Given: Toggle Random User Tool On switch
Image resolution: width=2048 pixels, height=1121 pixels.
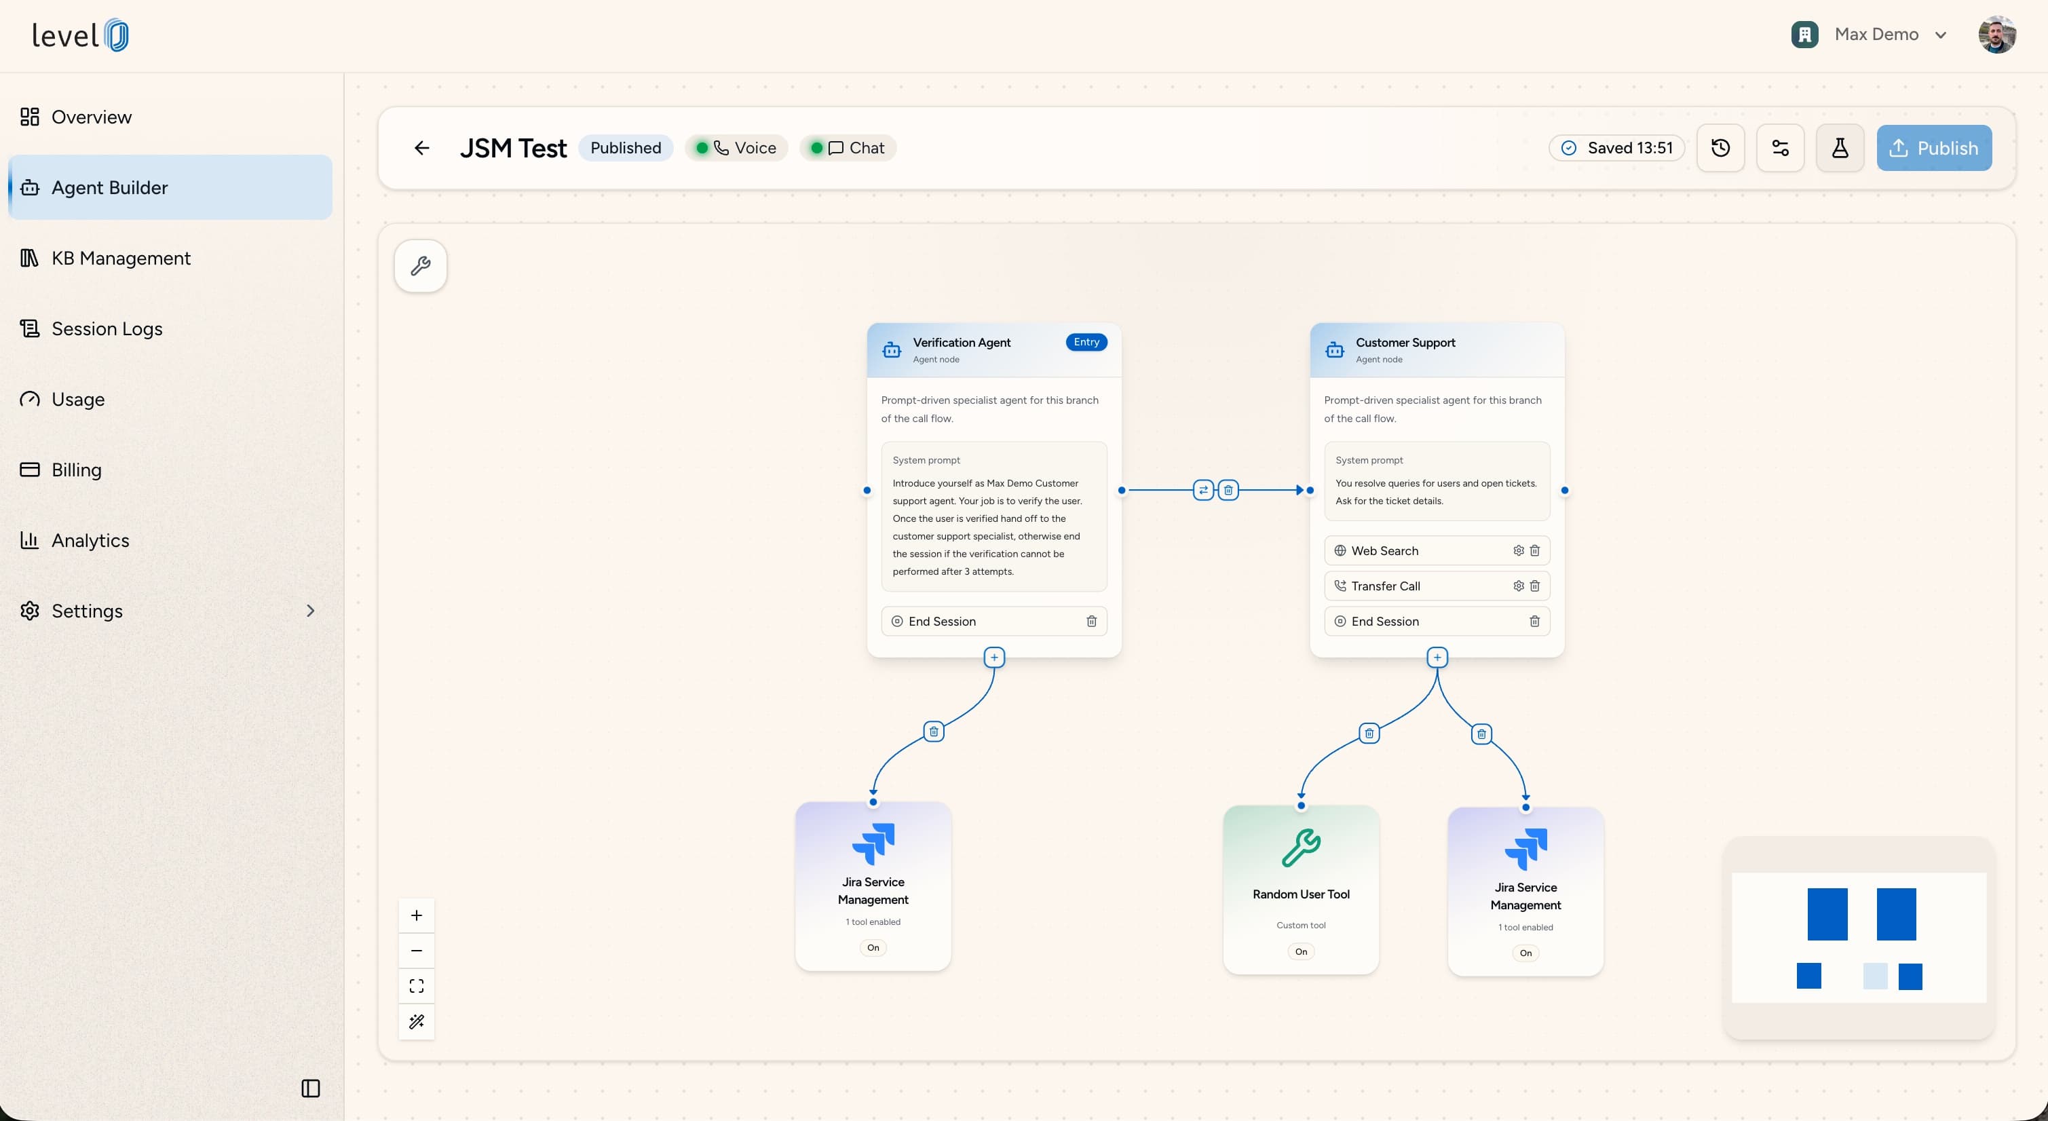Looking at the screenshot, I should [1301, 951].
